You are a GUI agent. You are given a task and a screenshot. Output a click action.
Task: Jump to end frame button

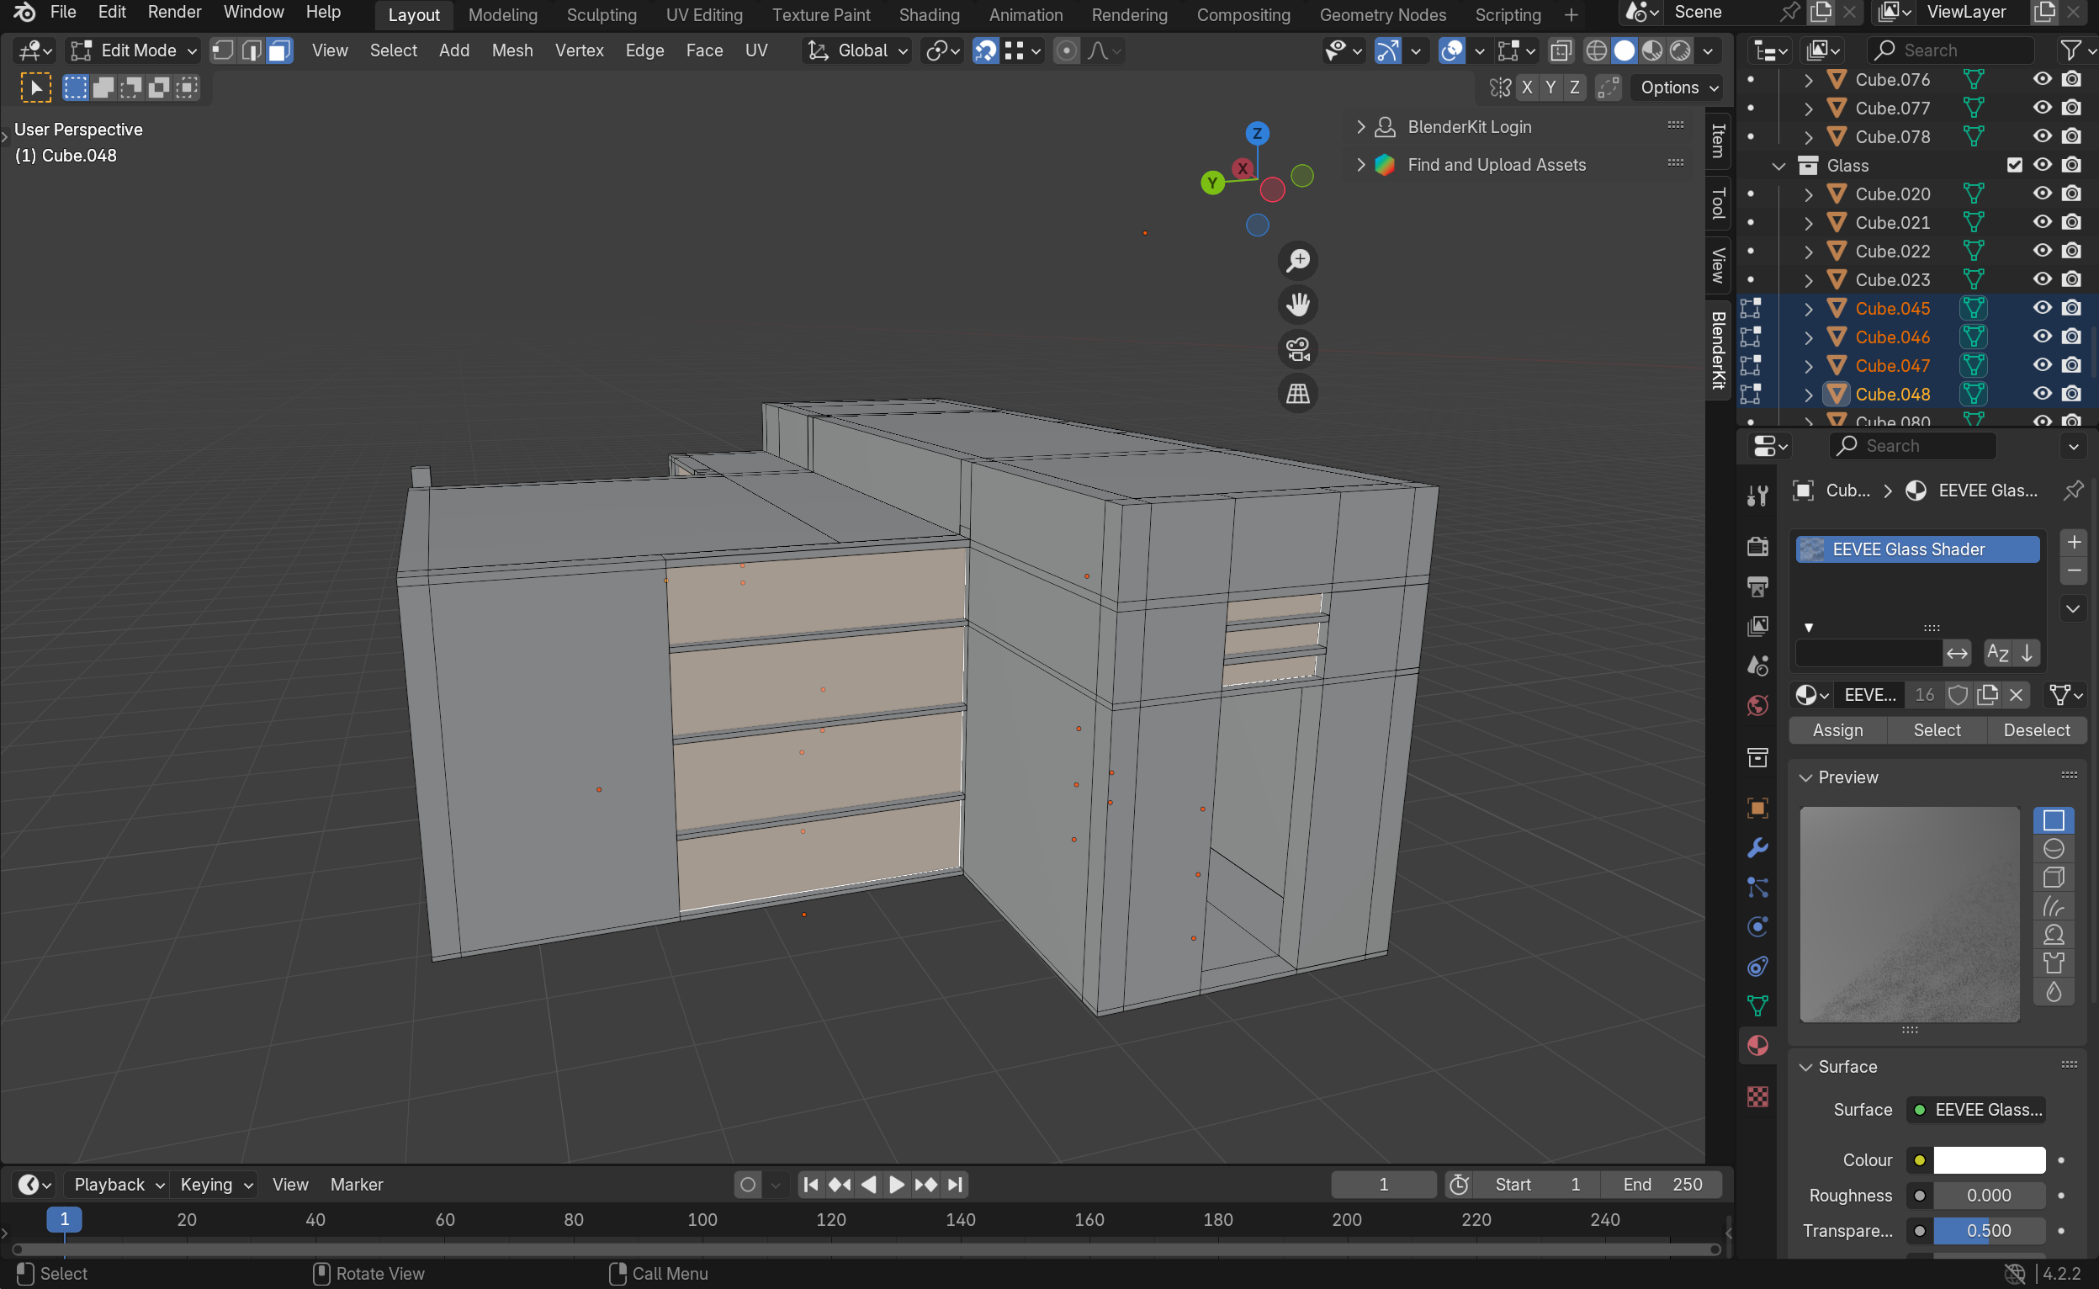[956, 1184]
